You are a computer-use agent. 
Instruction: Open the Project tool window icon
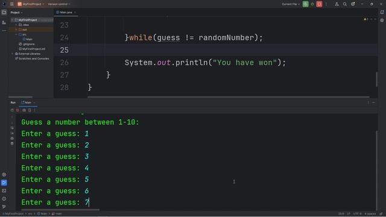click(4, 12)
